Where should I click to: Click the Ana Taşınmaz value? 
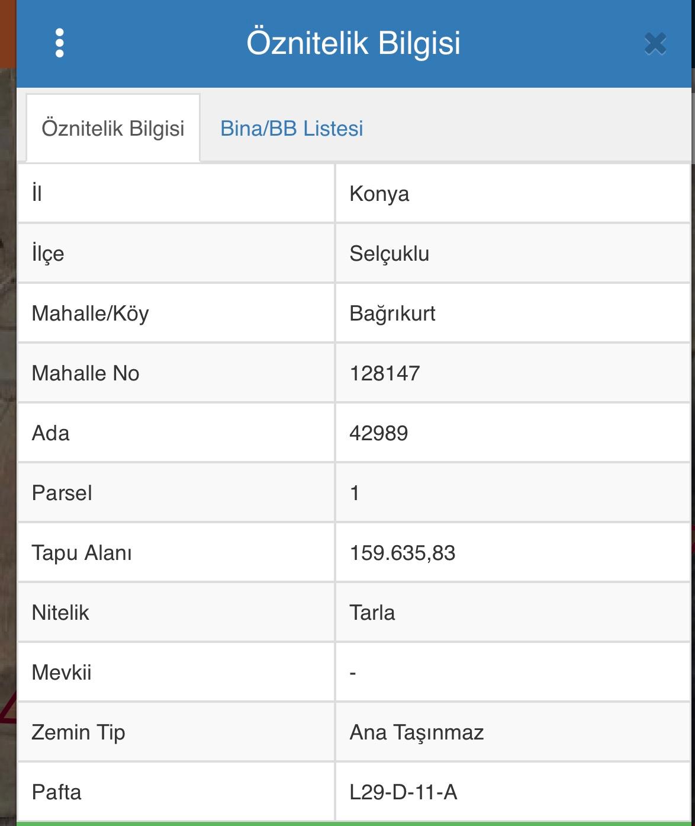(416, 732)
